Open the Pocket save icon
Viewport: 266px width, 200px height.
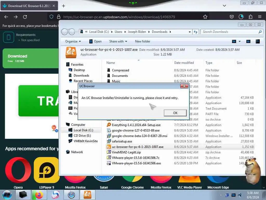tap(231, 17)
